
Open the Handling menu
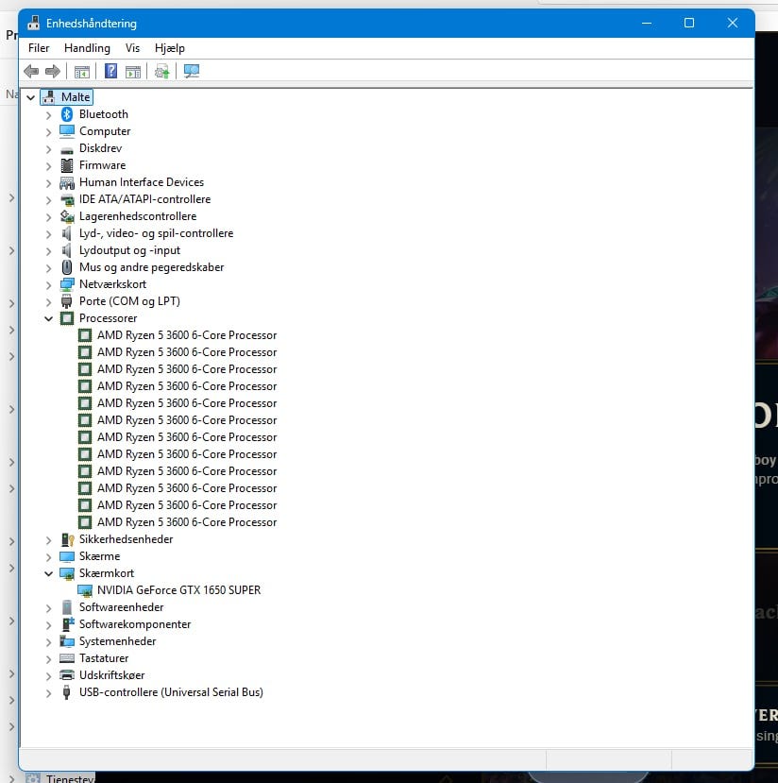pyautogui.click(x=87, y=48)
